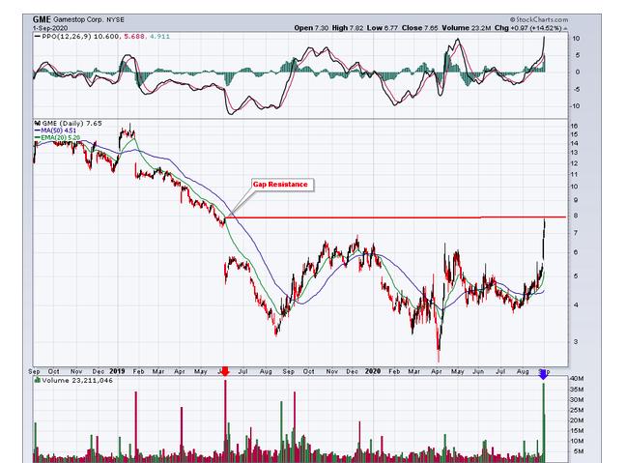The height and width of the screenshot is (463, 626).
Task: Click the 2020 year label on time axis
Action: tap(373, 371)
